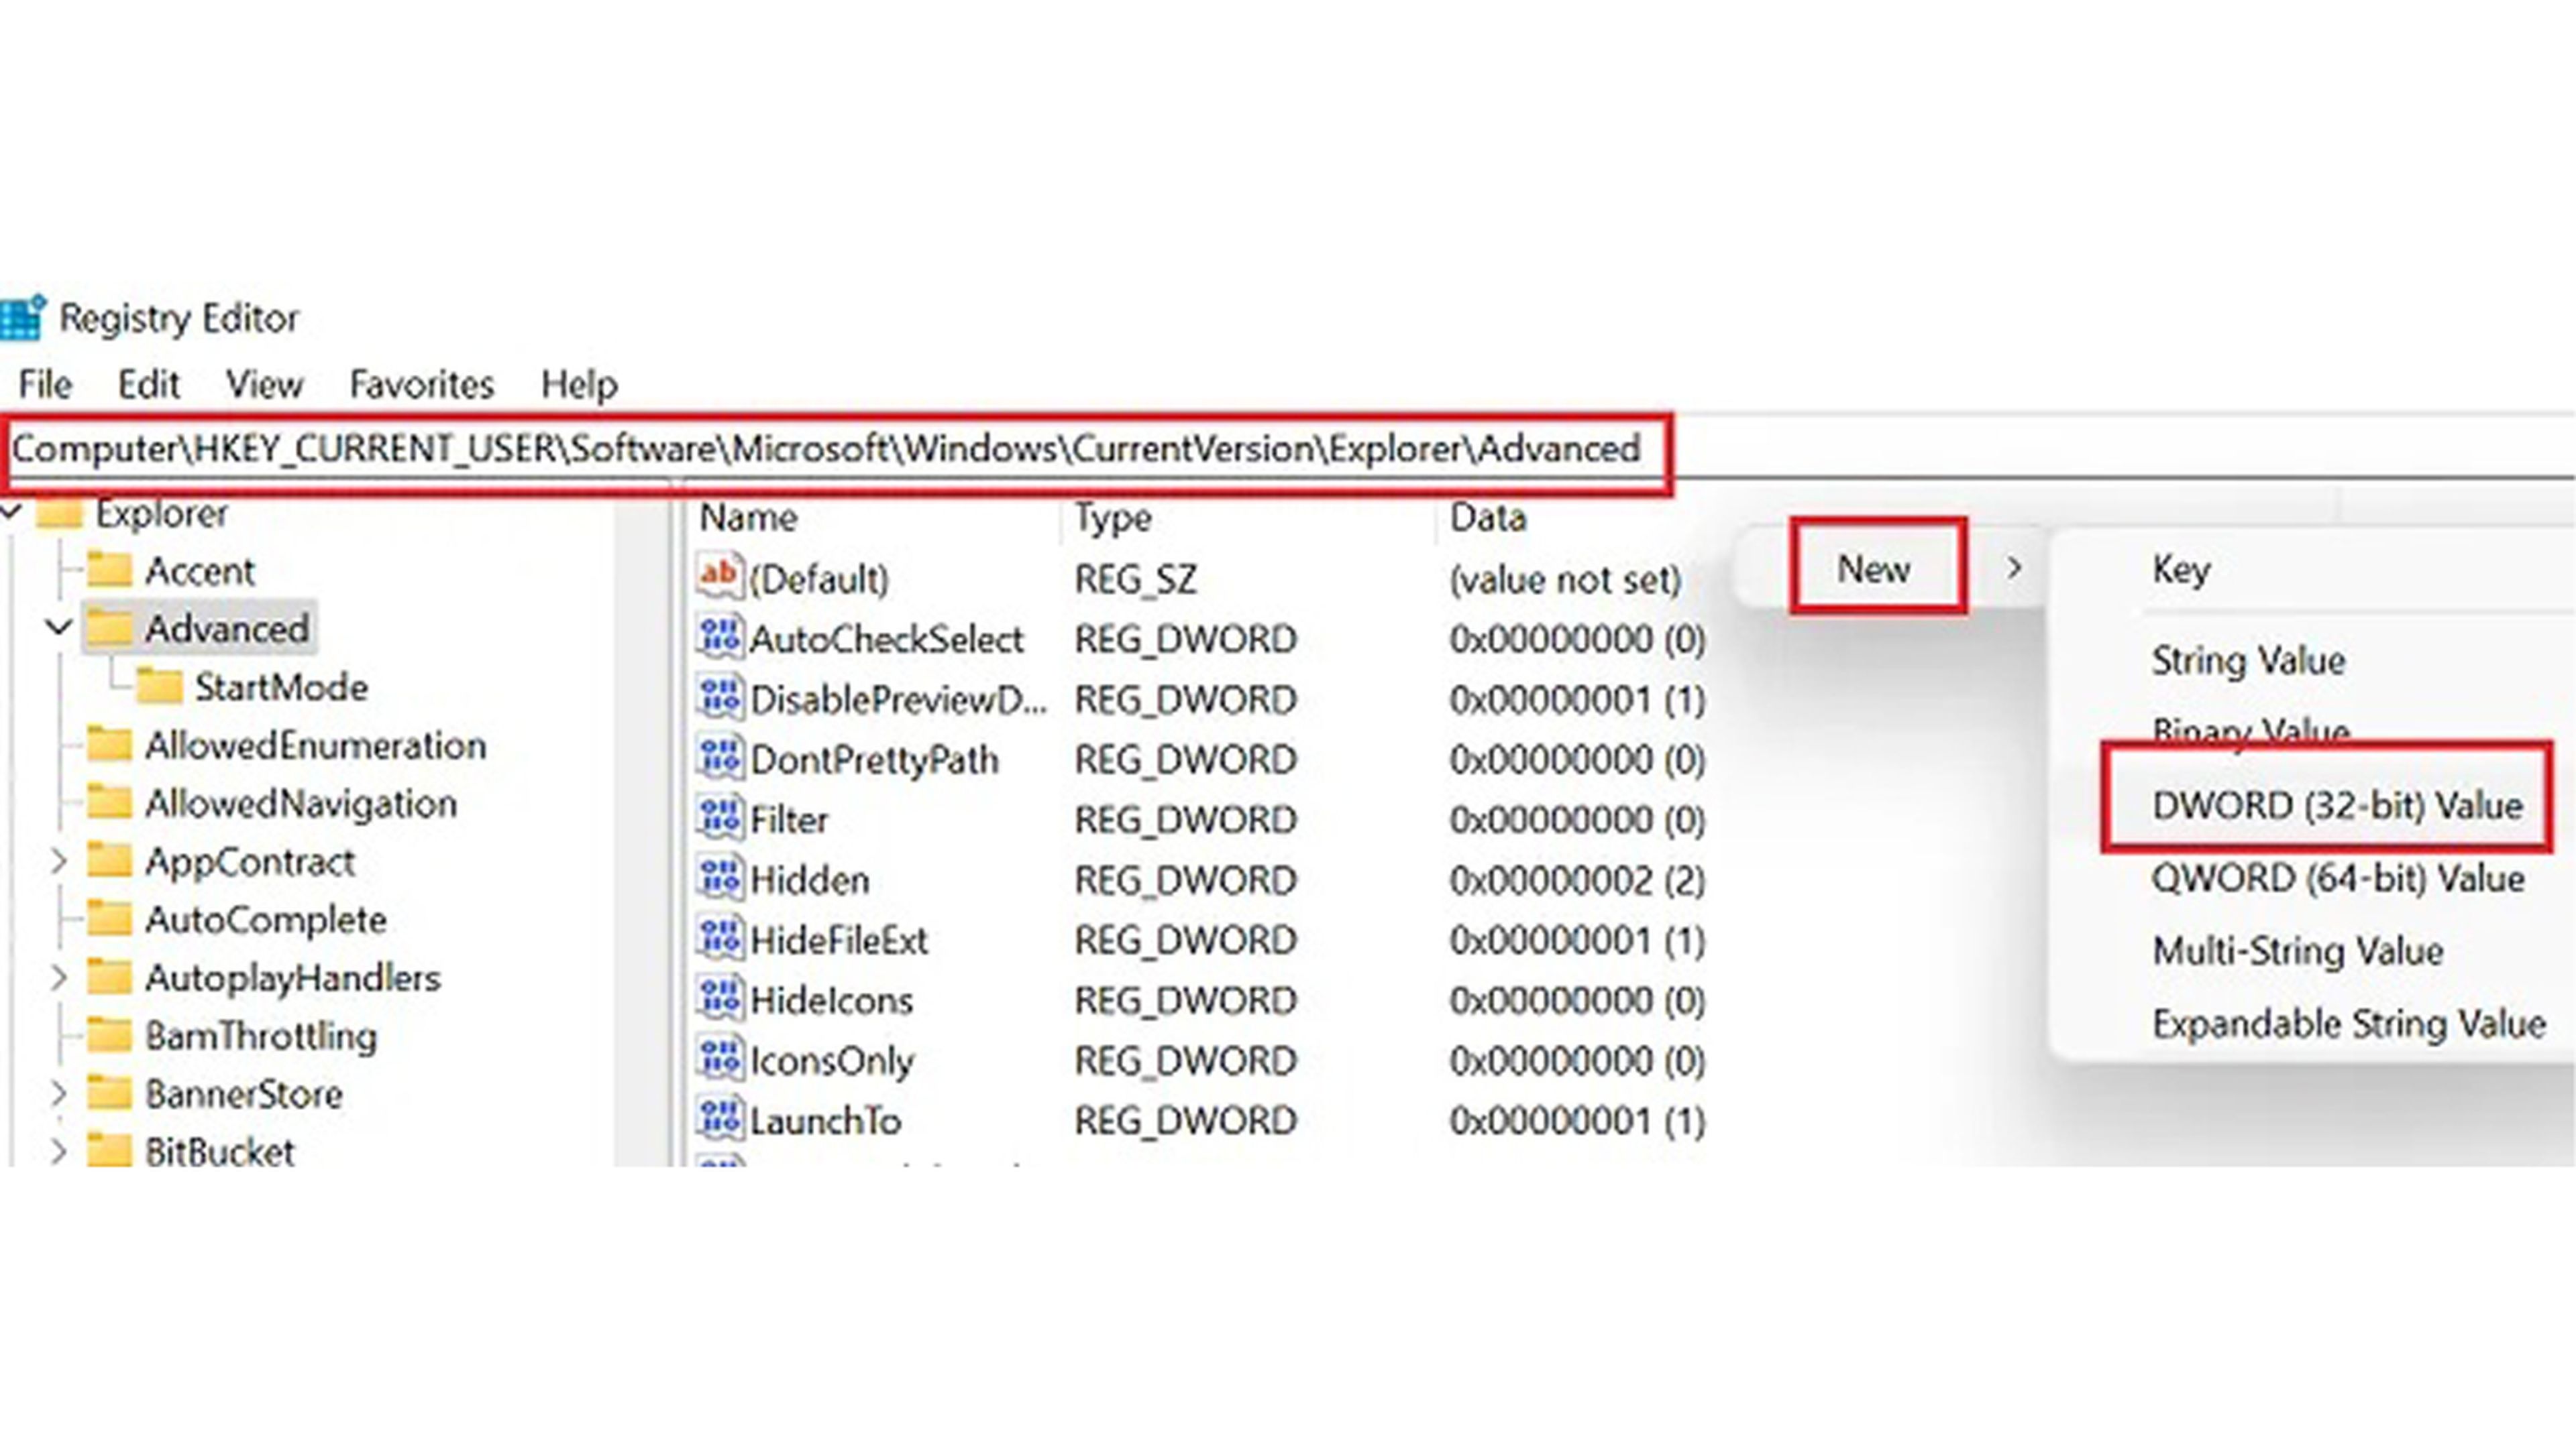
Task: Click the HideFileExt value icon
Action: 719,939
